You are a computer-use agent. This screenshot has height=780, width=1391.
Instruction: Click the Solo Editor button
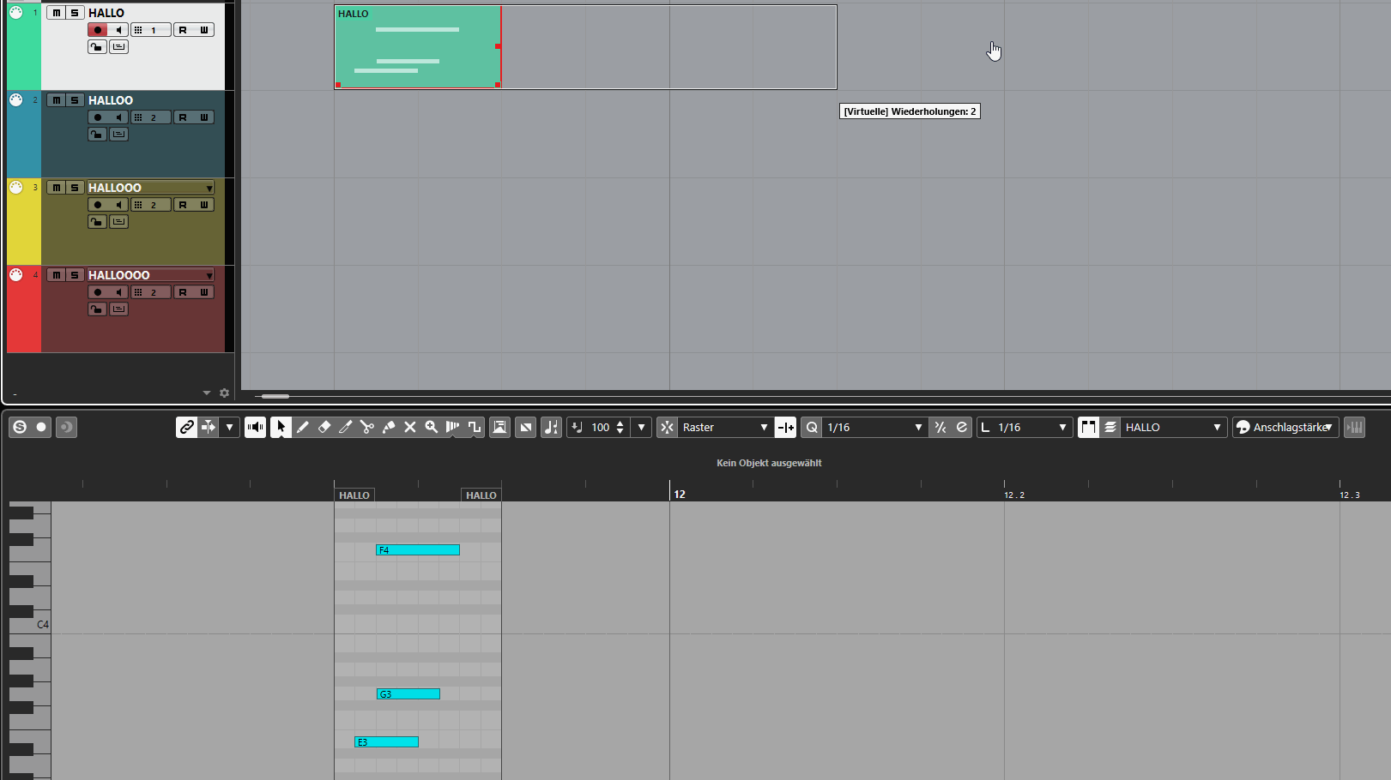pyautogui.click(x=20, y=427)
